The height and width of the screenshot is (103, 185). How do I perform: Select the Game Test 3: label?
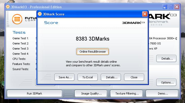click(21, 49)
